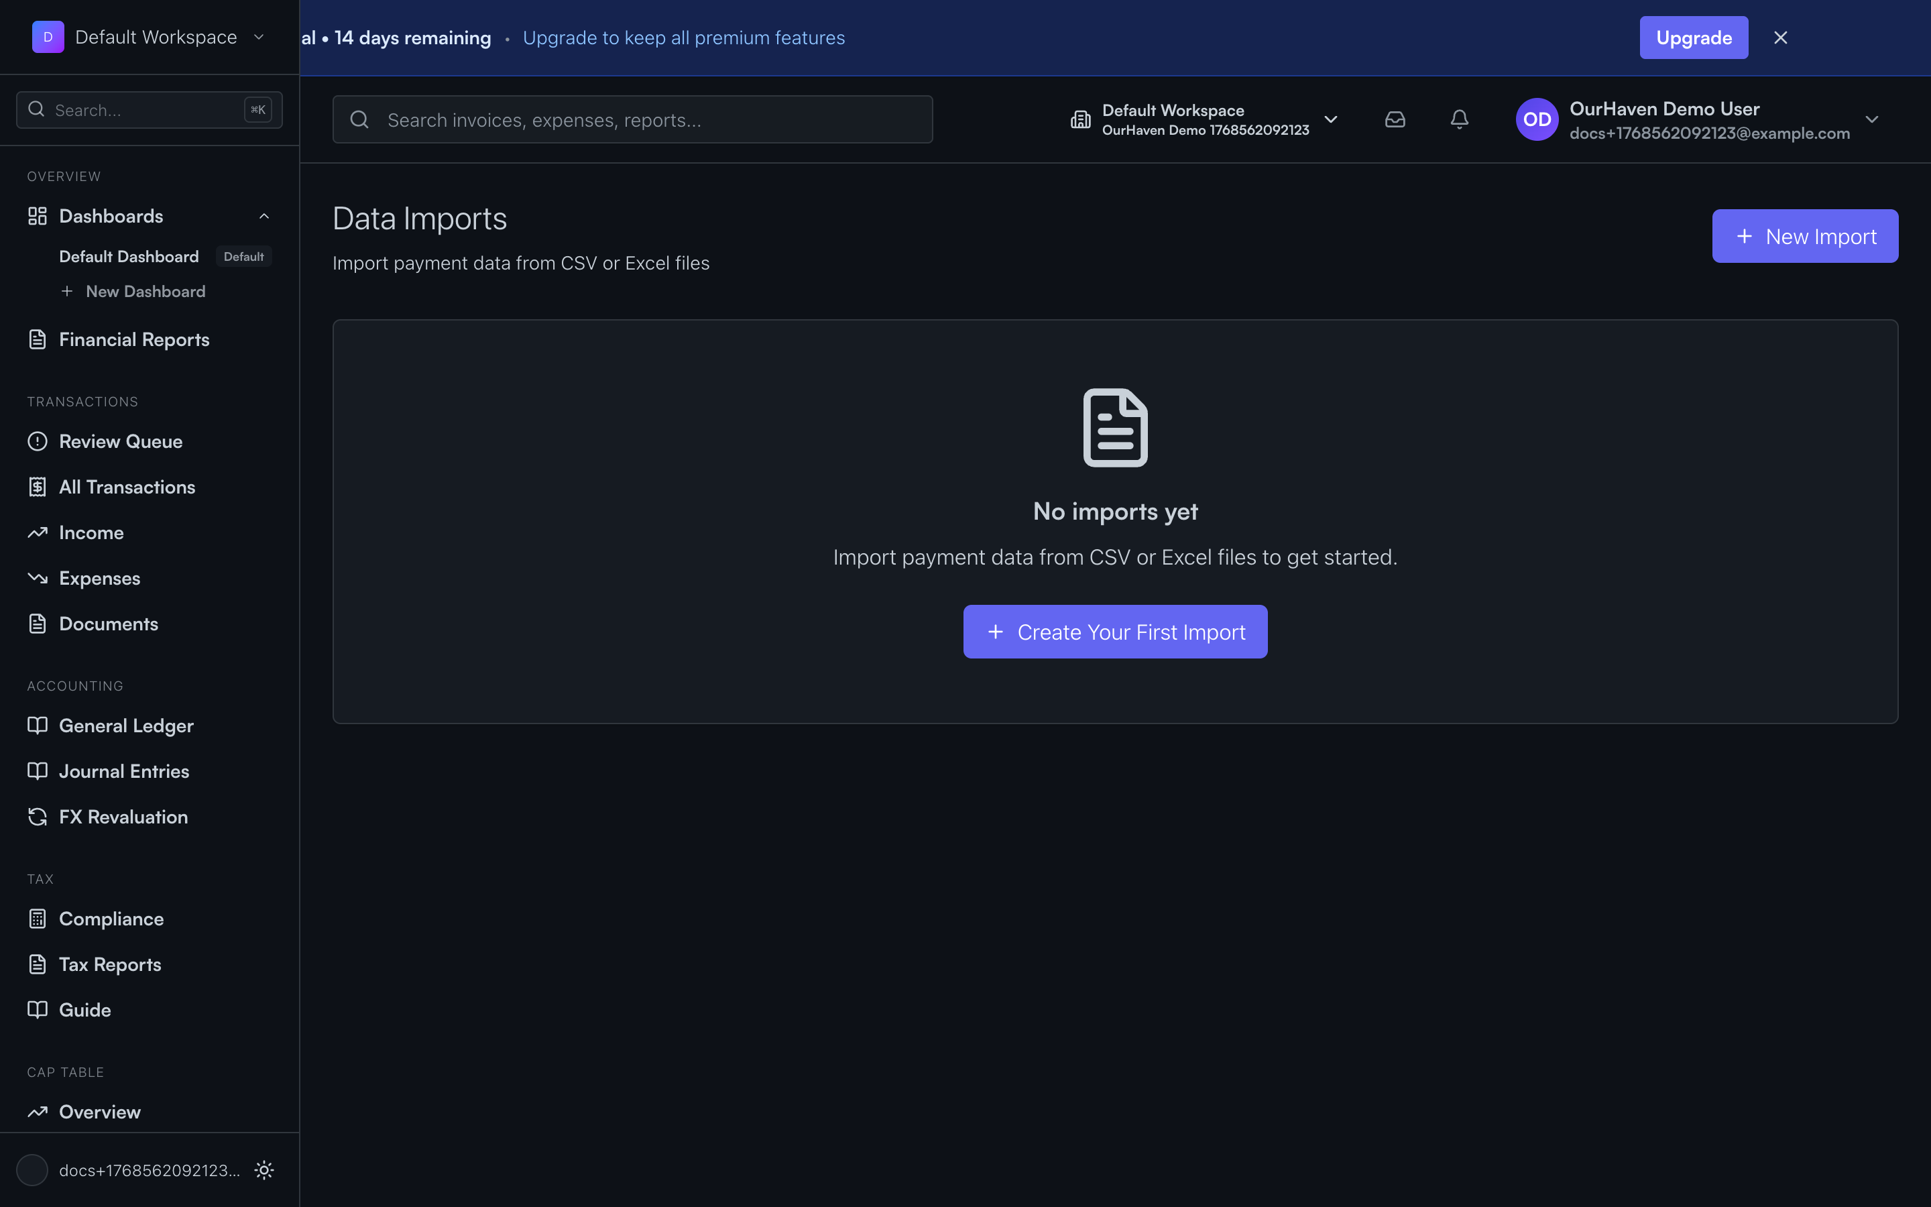Open the notifications bell
The width and height of the screenshot is (1931, 1207).
tap(1458, 119)
